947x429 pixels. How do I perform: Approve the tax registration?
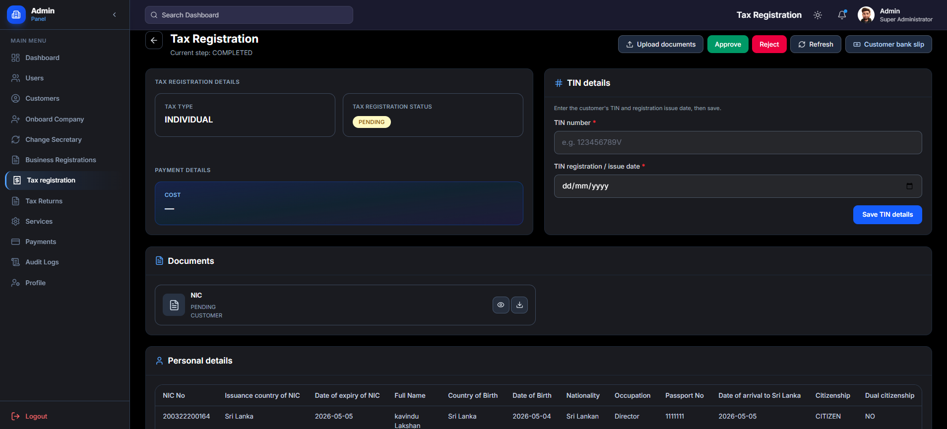pyautogui.click(x=728, y=44)
